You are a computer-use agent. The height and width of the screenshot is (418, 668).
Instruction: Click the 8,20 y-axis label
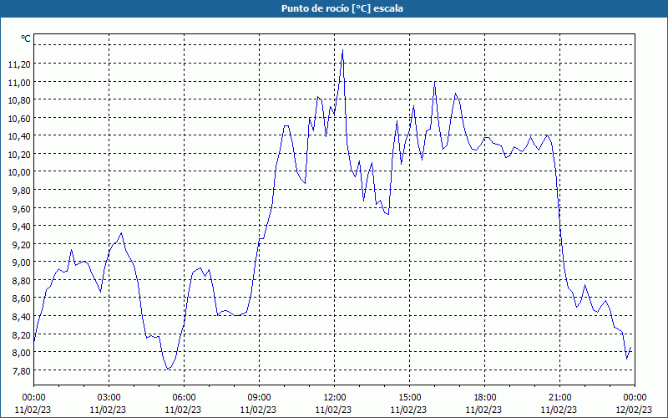[x=22, y=335]
